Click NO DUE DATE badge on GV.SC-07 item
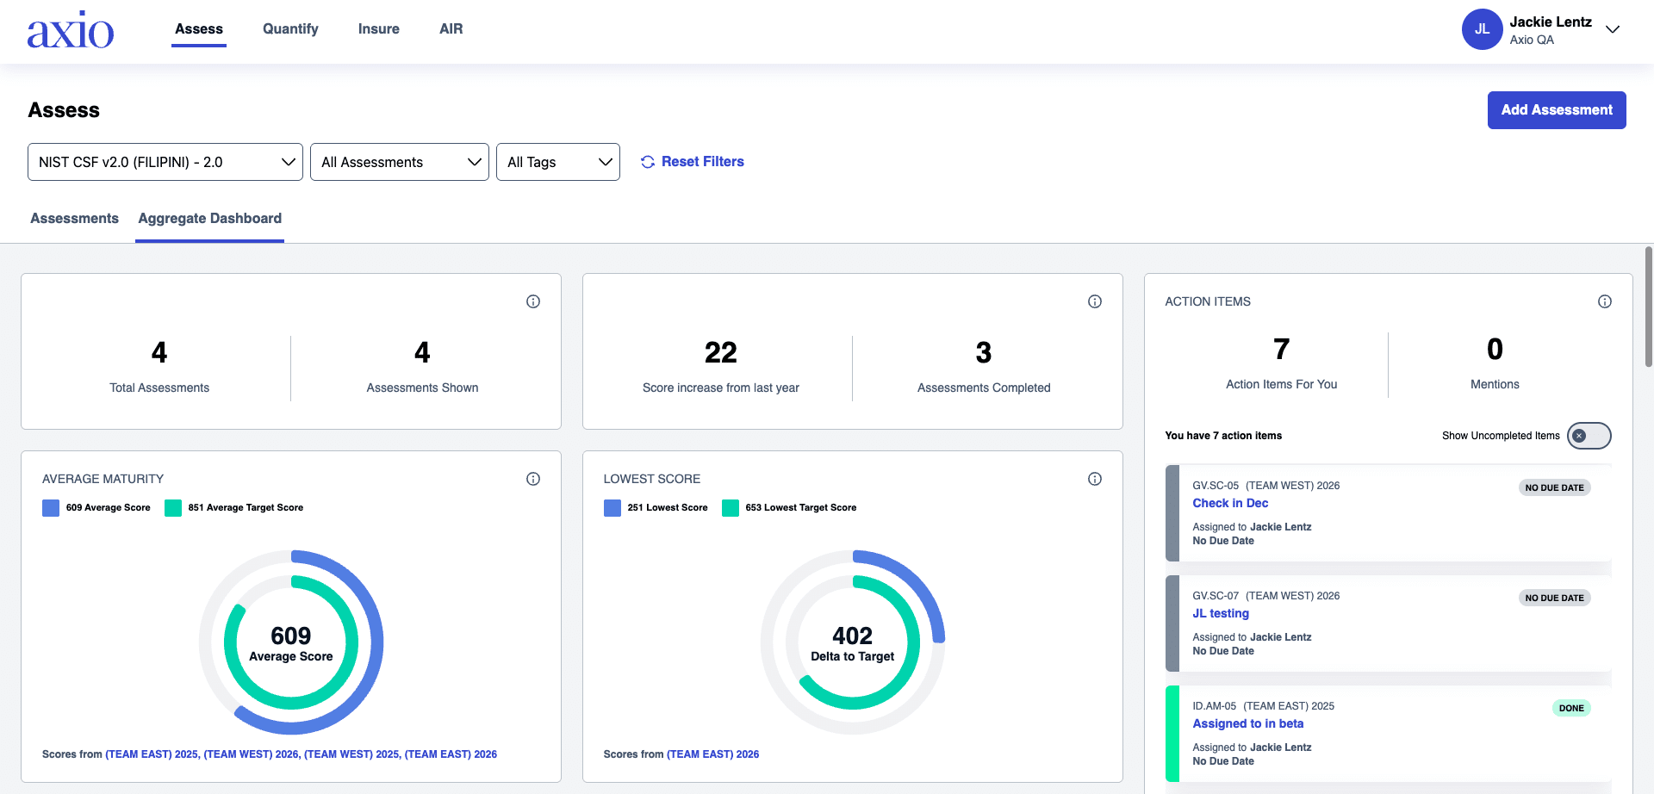1654x794 pixels. [1554, 598]
